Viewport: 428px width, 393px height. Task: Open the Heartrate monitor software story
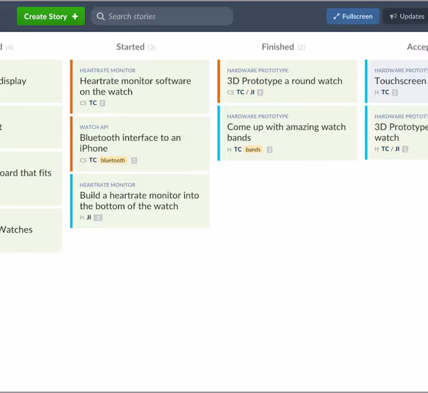tap(140, 86)
